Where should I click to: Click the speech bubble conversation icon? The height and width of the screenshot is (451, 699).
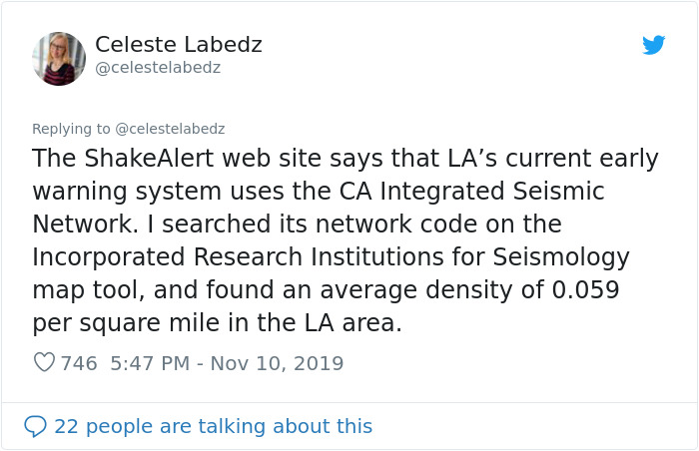click(x=35, y=426)
